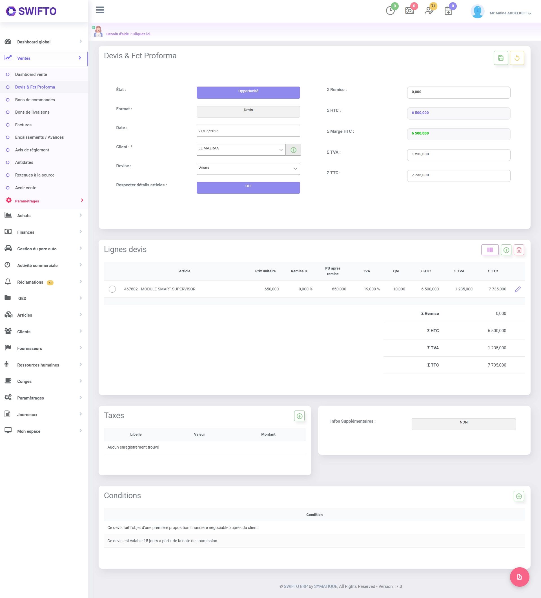Open the Client dropdown showing EL MAZRAA
The height and width of the screenshot is (598, 541).
tap(241, 150)
